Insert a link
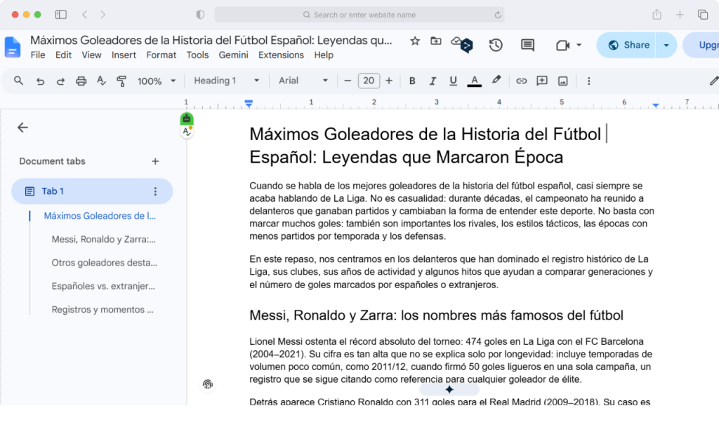The height and width of the screenshot is (431, 719). (522, 81)
